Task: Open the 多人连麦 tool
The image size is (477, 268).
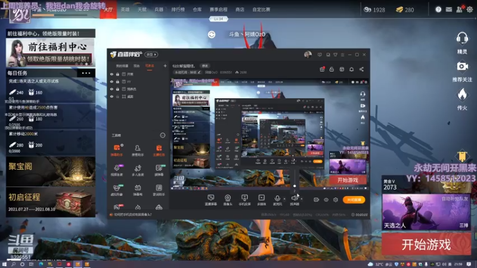Action: tap(138, 170)
